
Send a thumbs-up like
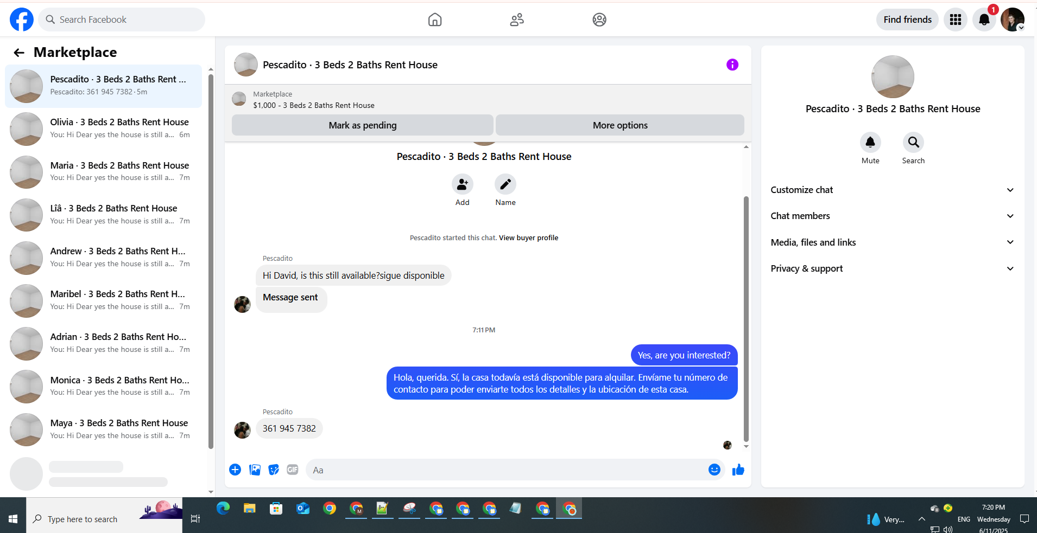click(x=738, y=470)
